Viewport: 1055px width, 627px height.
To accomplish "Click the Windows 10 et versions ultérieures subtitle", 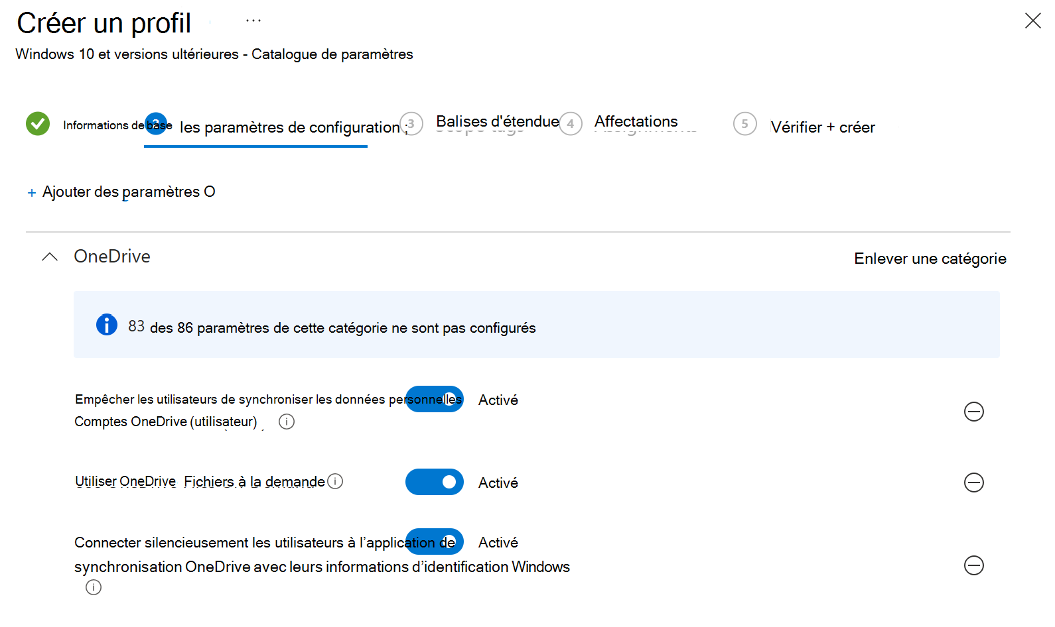I will pos(214,54).
